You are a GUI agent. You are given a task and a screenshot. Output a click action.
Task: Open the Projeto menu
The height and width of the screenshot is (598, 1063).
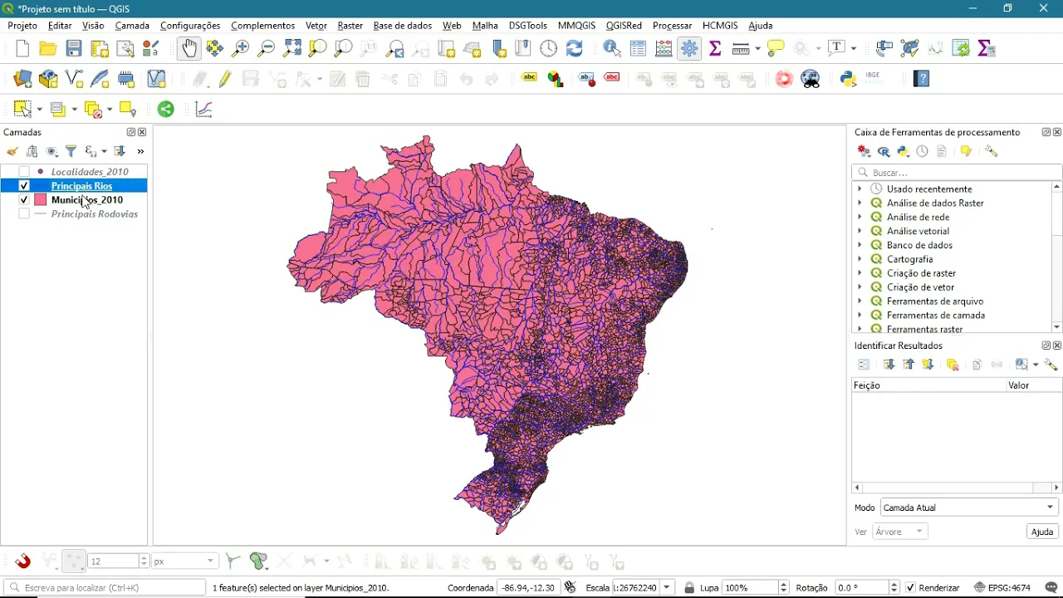22,26
